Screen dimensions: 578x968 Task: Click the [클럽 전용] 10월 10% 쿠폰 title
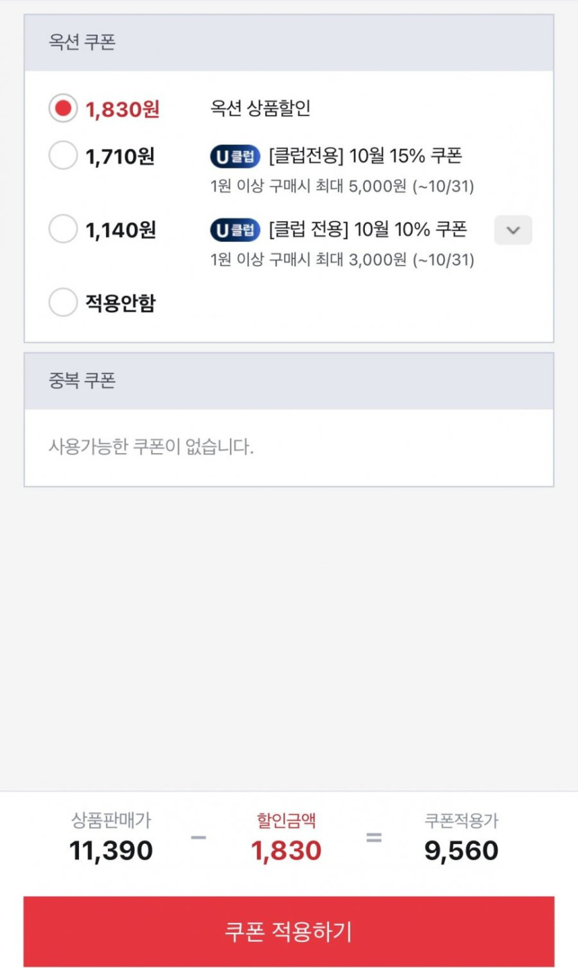(368, 229)
